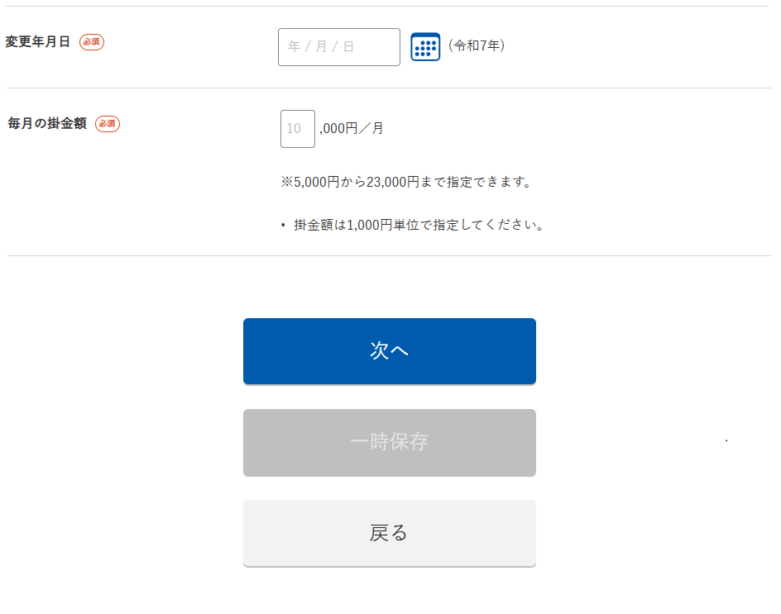
Task: Click the 必須 badge beside 毎月の掛金額
Action: click(108, 124)
